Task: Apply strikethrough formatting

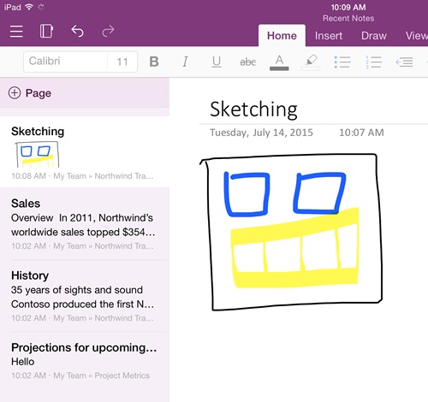Action: pyautogui.click(x=248, y=62)
